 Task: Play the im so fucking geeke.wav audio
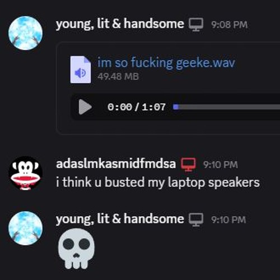click(x=85, y=107)
